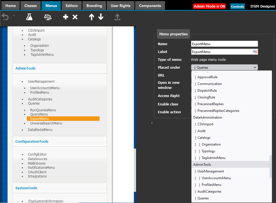Click the upload arrow icon
This screenshot has height=203, width=276.
[x=117, y=17]
